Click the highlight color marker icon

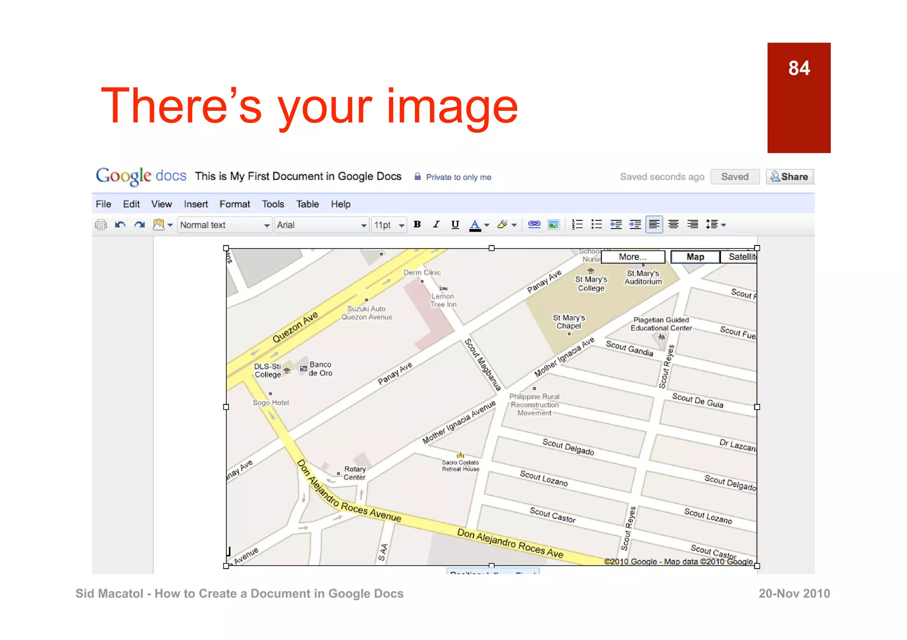click(x=502, y=225)
